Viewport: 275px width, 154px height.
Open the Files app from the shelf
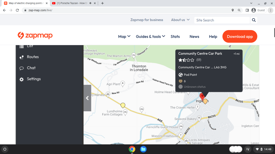[143, 149]
